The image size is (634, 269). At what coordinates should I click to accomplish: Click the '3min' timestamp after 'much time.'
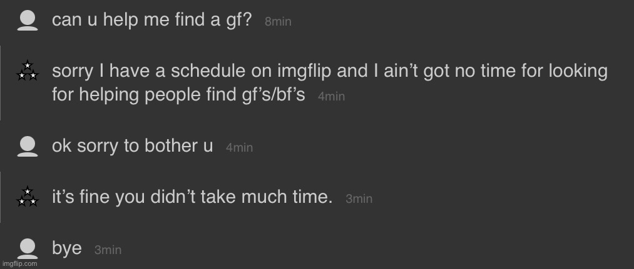pyautogui.click(x=359, y=199)
